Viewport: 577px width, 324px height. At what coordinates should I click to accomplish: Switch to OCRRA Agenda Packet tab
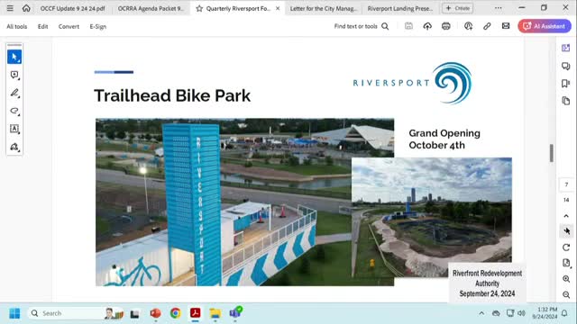click(151, 8)
